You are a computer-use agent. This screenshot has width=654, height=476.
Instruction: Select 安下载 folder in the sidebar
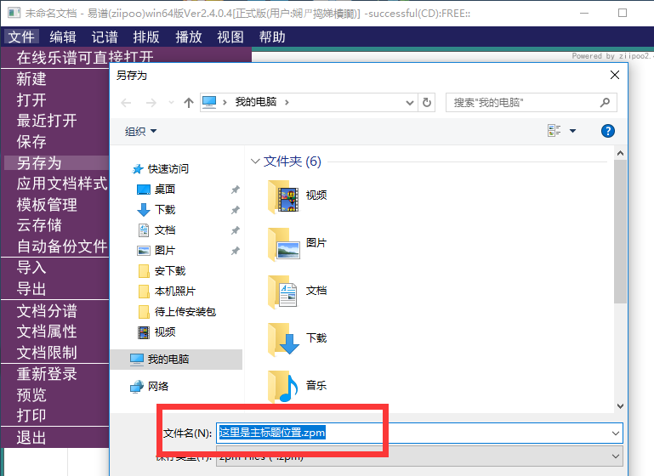pyautogui.click(x=162, y=271)
